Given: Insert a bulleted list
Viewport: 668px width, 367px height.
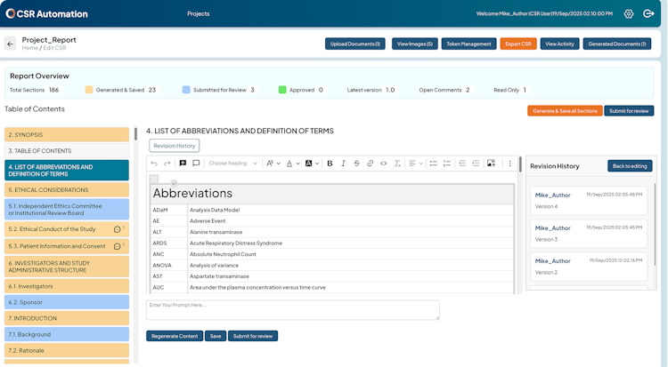Looking at the screenshot, I should coord(433,164).
